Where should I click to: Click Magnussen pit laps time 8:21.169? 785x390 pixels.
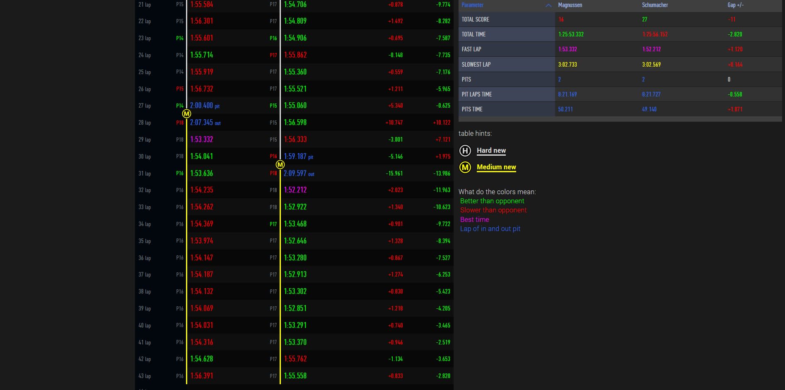pyautogui.click(x=568, y=94)
